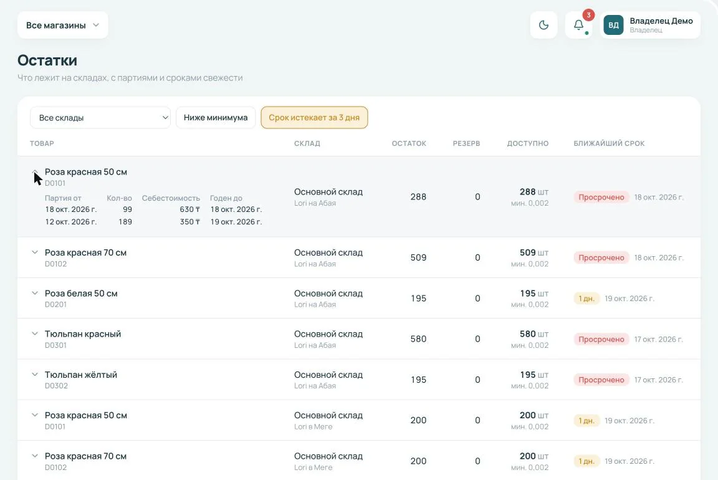Expand Роза красная 70 см row with stock 509
Image resolution: width=718 pixels, height=480 pixels.
point(35,252)
